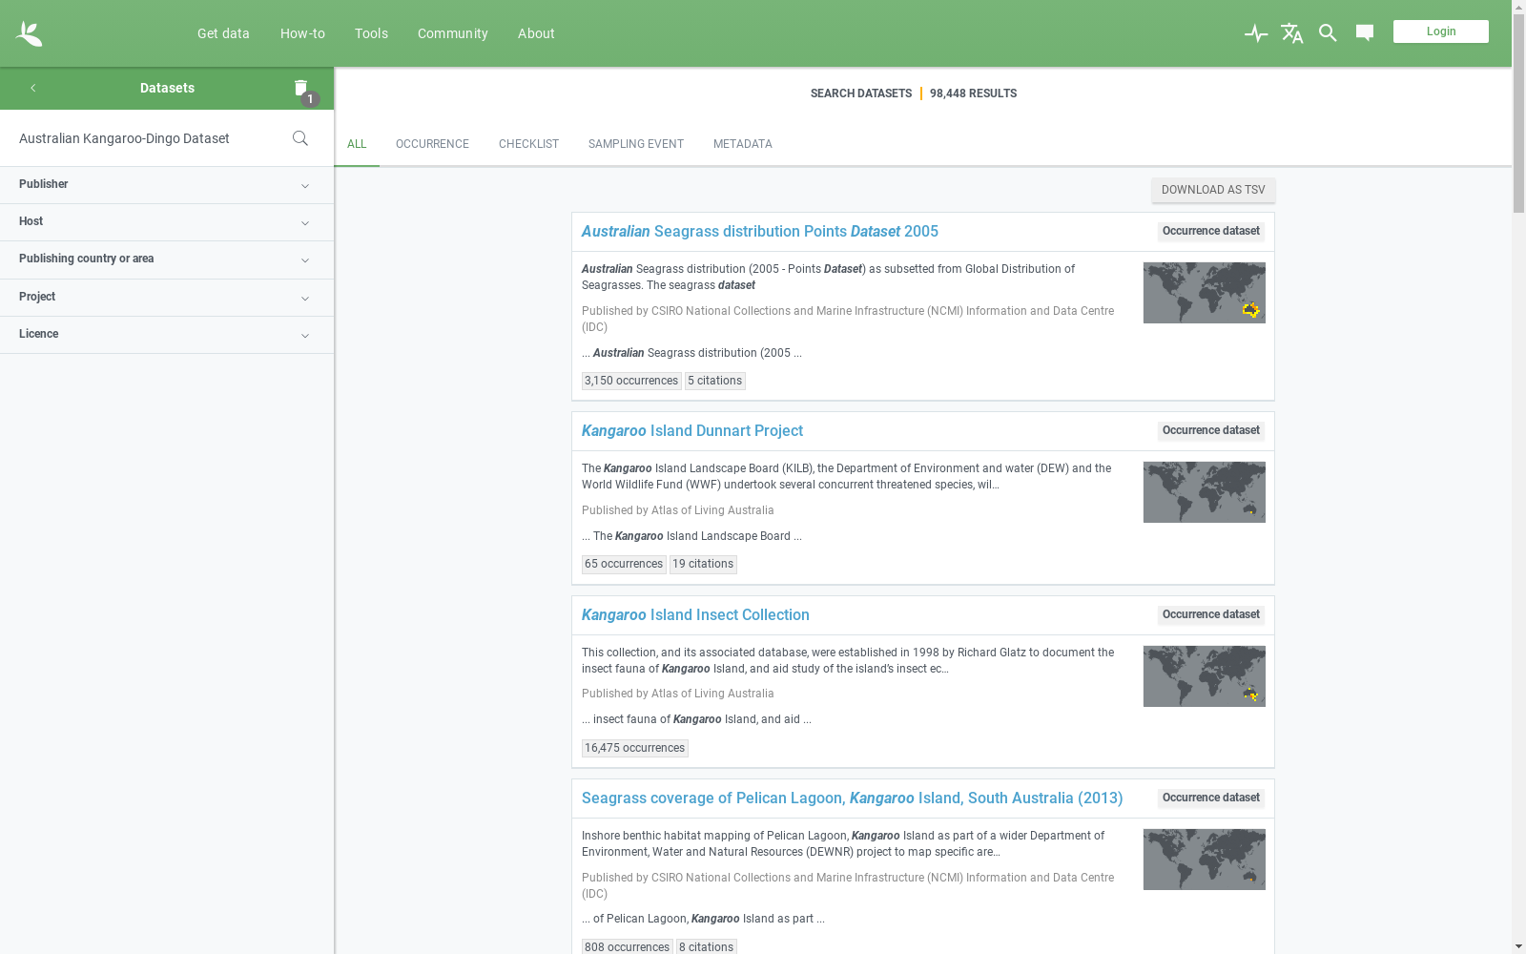Click map thumbnail of Kangaroo Island Insect Collection
This screenshot has height=954, width=1526.
click(x=1204, y=676)
